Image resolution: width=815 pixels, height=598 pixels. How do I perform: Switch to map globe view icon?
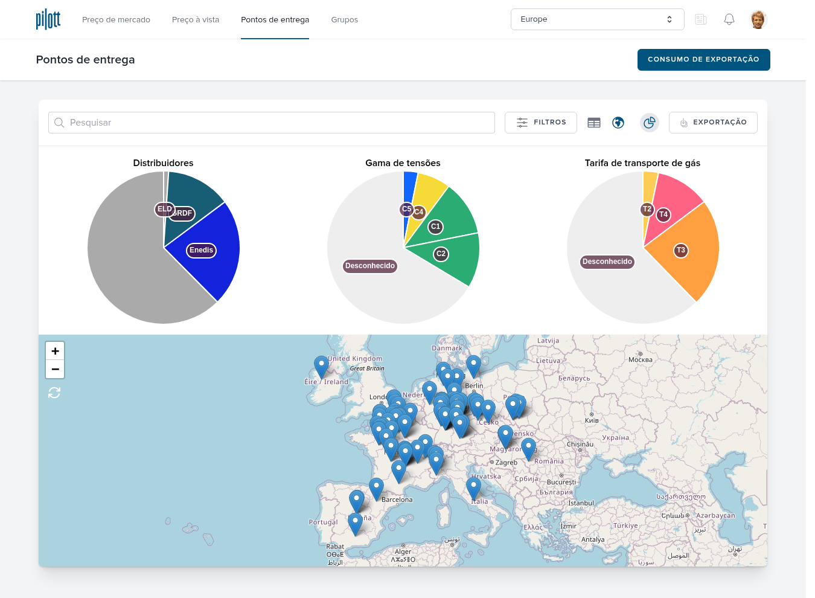618,123
